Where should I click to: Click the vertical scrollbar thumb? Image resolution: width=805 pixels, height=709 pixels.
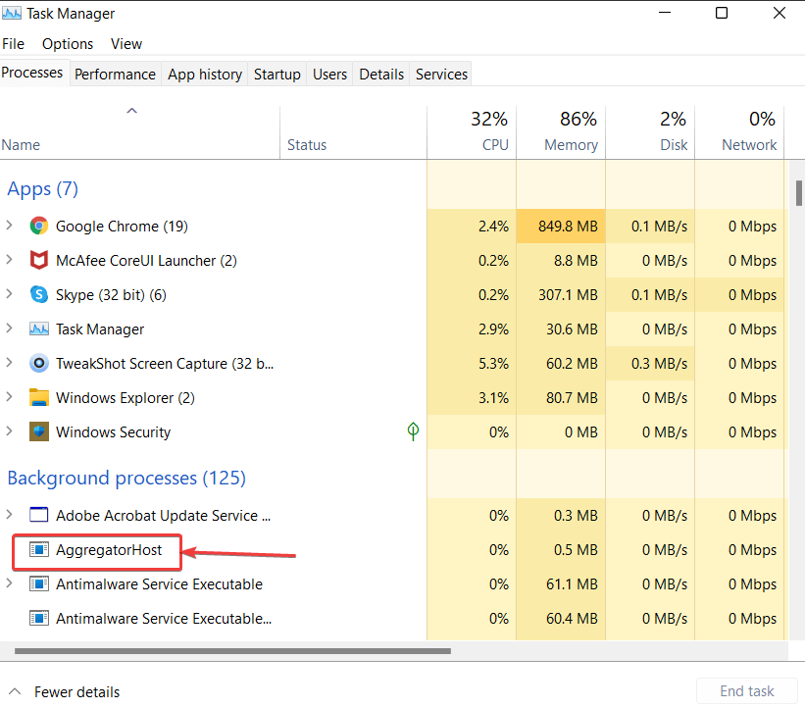click(x=799, y=193)
